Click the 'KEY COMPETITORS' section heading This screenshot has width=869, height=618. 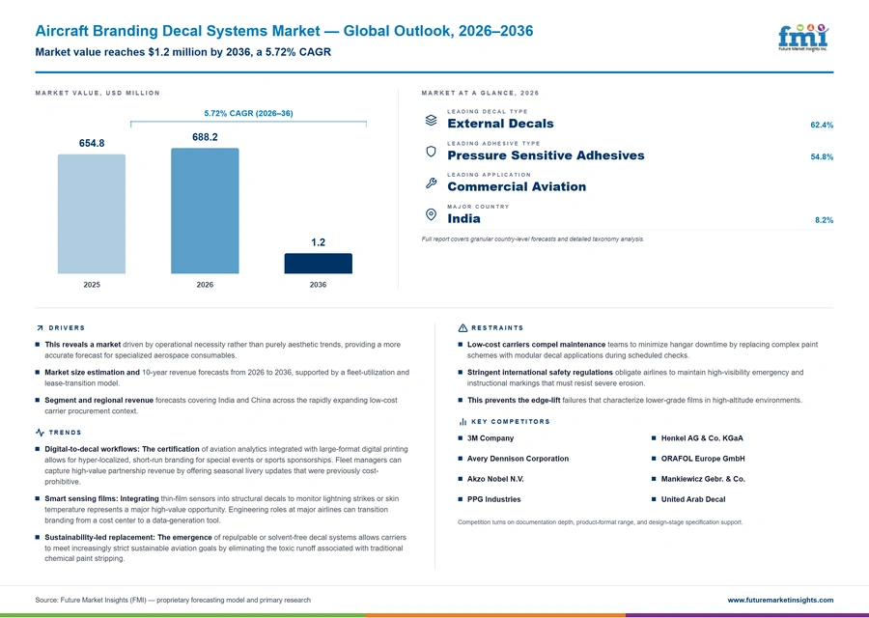[511, 422]
